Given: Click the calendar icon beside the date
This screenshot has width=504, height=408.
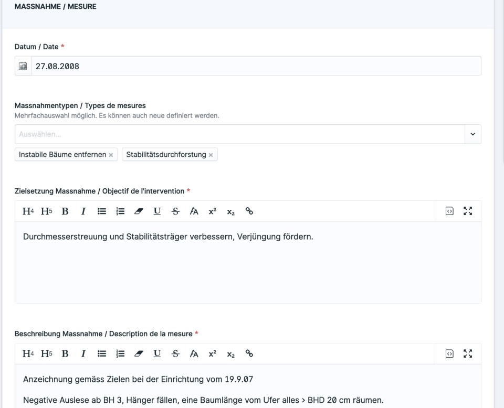Looking at the screenshot, I should click(23, 66).
